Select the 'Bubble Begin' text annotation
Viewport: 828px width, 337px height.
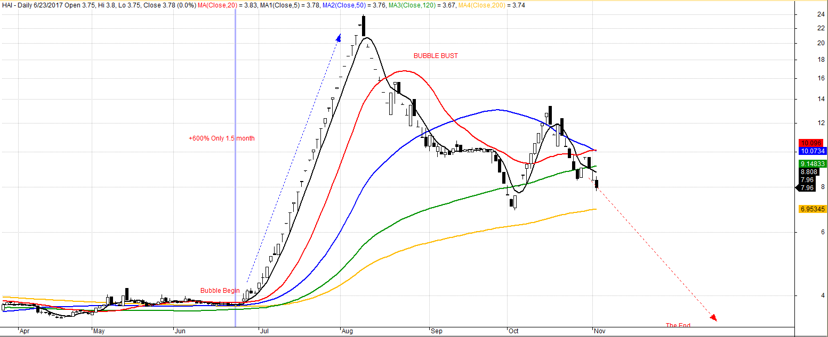pos(220,291)
